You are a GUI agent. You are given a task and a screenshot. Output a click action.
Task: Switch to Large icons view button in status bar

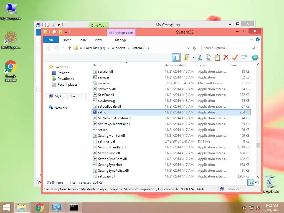(x=257, y=182)
